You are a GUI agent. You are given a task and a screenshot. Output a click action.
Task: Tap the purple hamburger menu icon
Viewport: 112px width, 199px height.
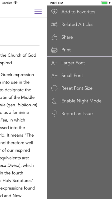(x=38, y=11)
